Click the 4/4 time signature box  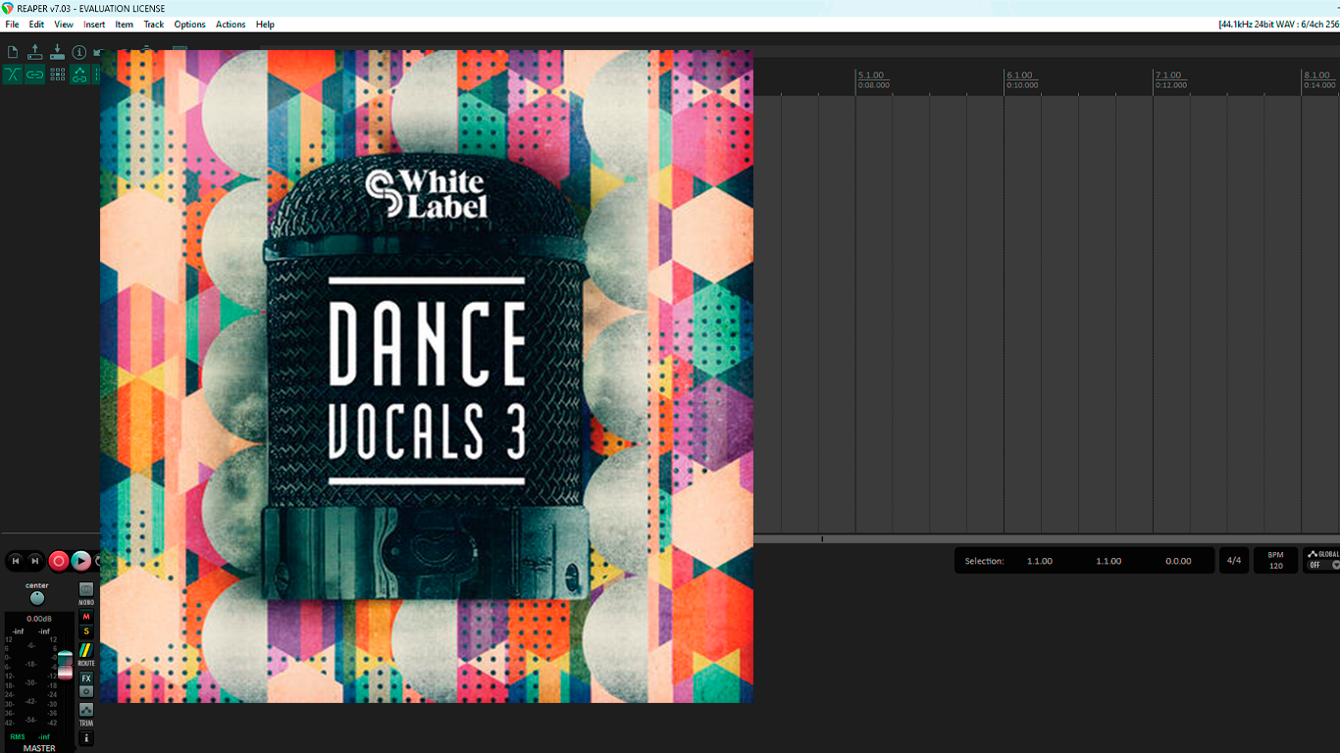(x=1234, y=561)
